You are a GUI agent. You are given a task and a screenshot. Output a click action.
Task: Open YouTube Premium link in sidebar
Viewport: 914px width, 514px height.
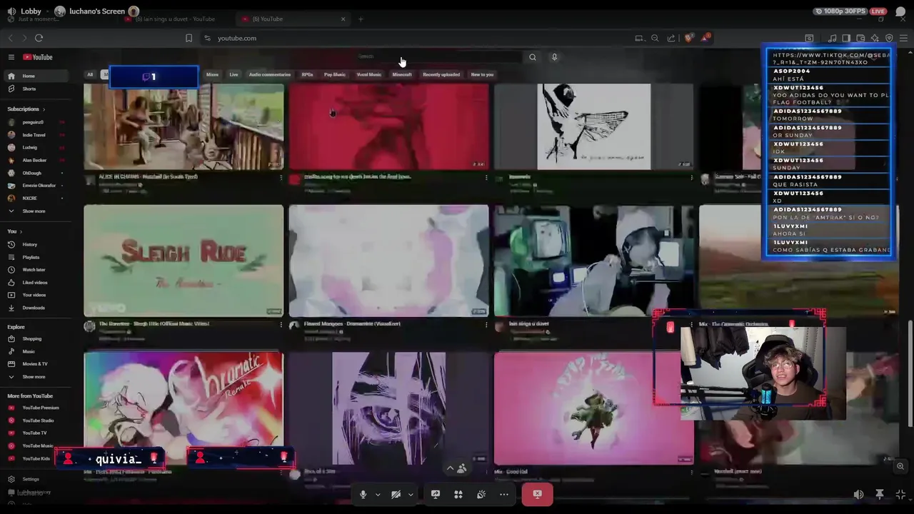36,408
